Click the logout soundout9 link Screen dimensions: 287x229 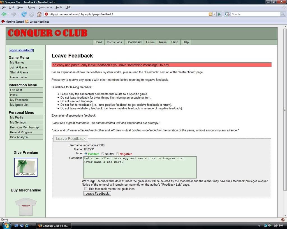click(x=21, y=50)
